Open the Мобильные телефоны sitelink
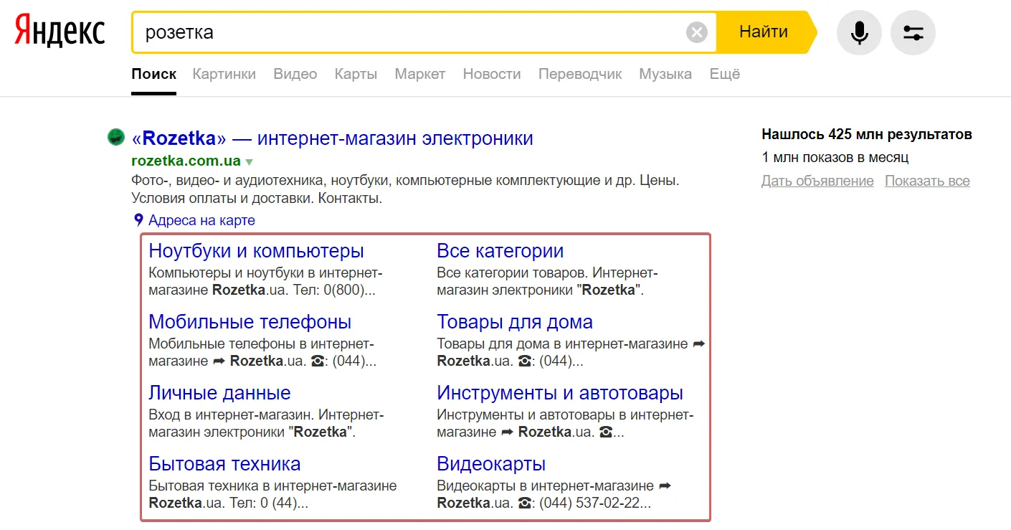 (x=250, y=322)
